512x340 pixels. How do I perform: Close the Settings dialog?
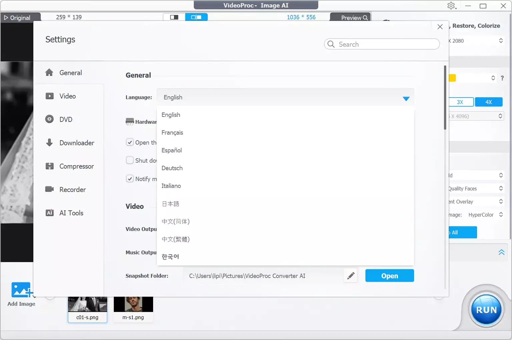pos(440,27)
